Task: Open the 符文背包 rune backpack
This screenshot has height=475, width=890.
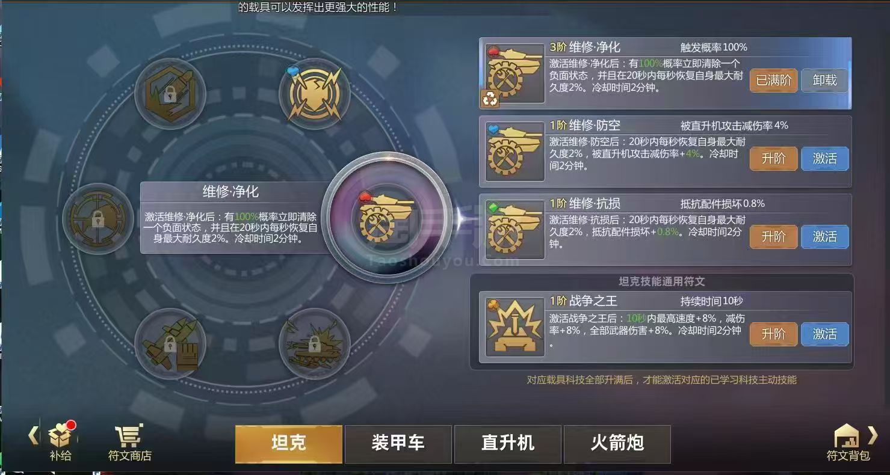Action: pyautogui.click(x=848, y=443)
